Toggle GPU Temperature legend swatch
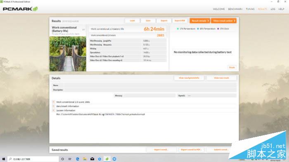Image resolution: width=289 pixels, height=162 pixels. (198, 29)
